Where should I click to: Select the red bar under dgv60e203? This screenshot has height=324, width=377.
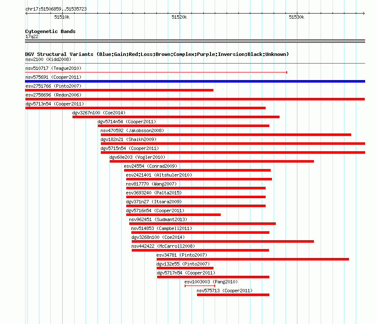[x=211, y=161]
